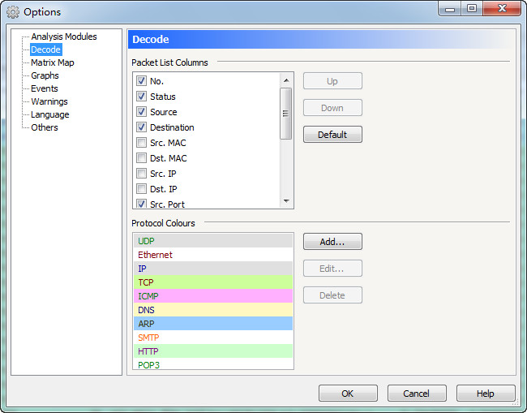The width and height of the screenshot is (527, 413).
Task: Click the Options gear icon in title bar
Action: pyautogui.click(x=13, y=12)
